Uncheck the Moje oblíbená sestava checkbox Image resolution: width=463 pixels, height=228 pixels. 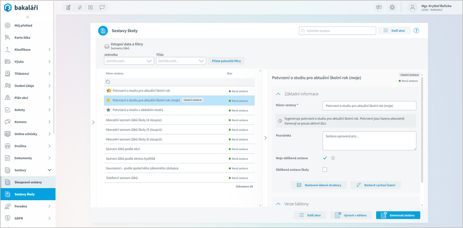coord(325,158)
